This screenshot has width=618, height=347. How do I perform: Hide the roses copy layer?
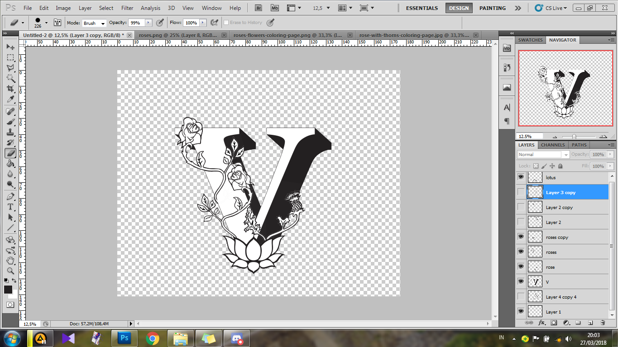point(521,237)
